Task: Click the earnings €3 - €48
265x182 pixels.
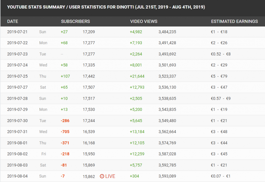Action: 219,132
